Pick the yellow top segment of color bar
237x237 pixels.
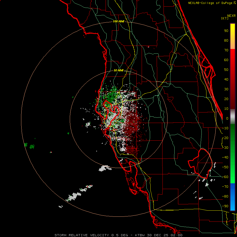pos(233,36)
